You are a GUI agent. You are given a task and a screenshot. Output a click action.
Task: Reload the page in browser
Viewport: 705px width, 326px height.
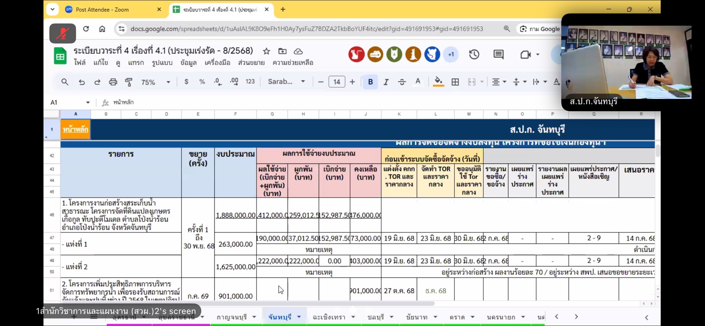pyautogui.click(x=86, y=29)
